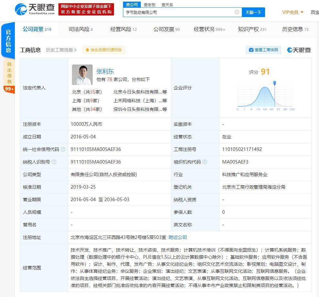
Task: Click the photo of the legal representative
Action: [82, 75]
